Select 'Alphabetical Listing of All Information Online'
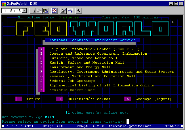185x130 pixels. click(102, 85)
